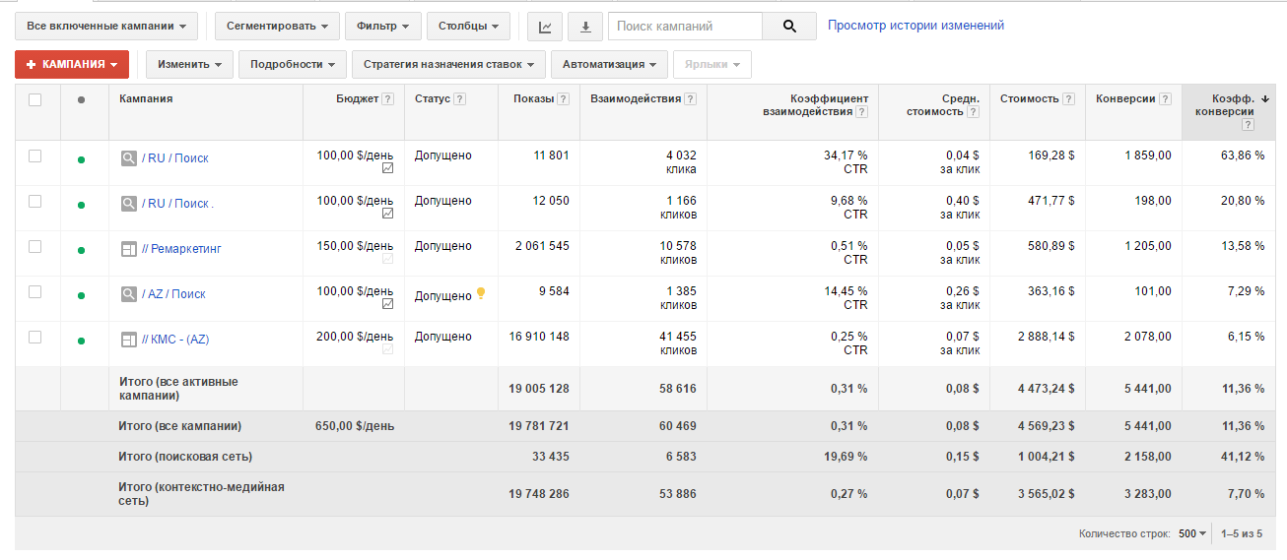Sort by Кампания column header
The width and height of the screenshot is (1287, 560).
click(146, 98)
